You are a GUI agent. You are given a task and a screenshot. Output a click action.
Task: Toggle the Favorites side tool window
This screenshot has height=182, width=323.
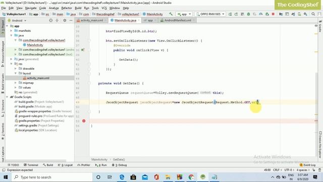click(x=3, y=131)
